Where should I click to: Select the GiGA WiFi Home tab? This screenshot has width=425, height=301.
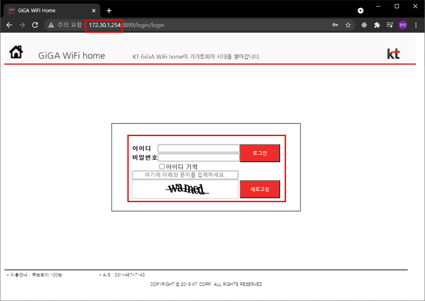point(52,11)
